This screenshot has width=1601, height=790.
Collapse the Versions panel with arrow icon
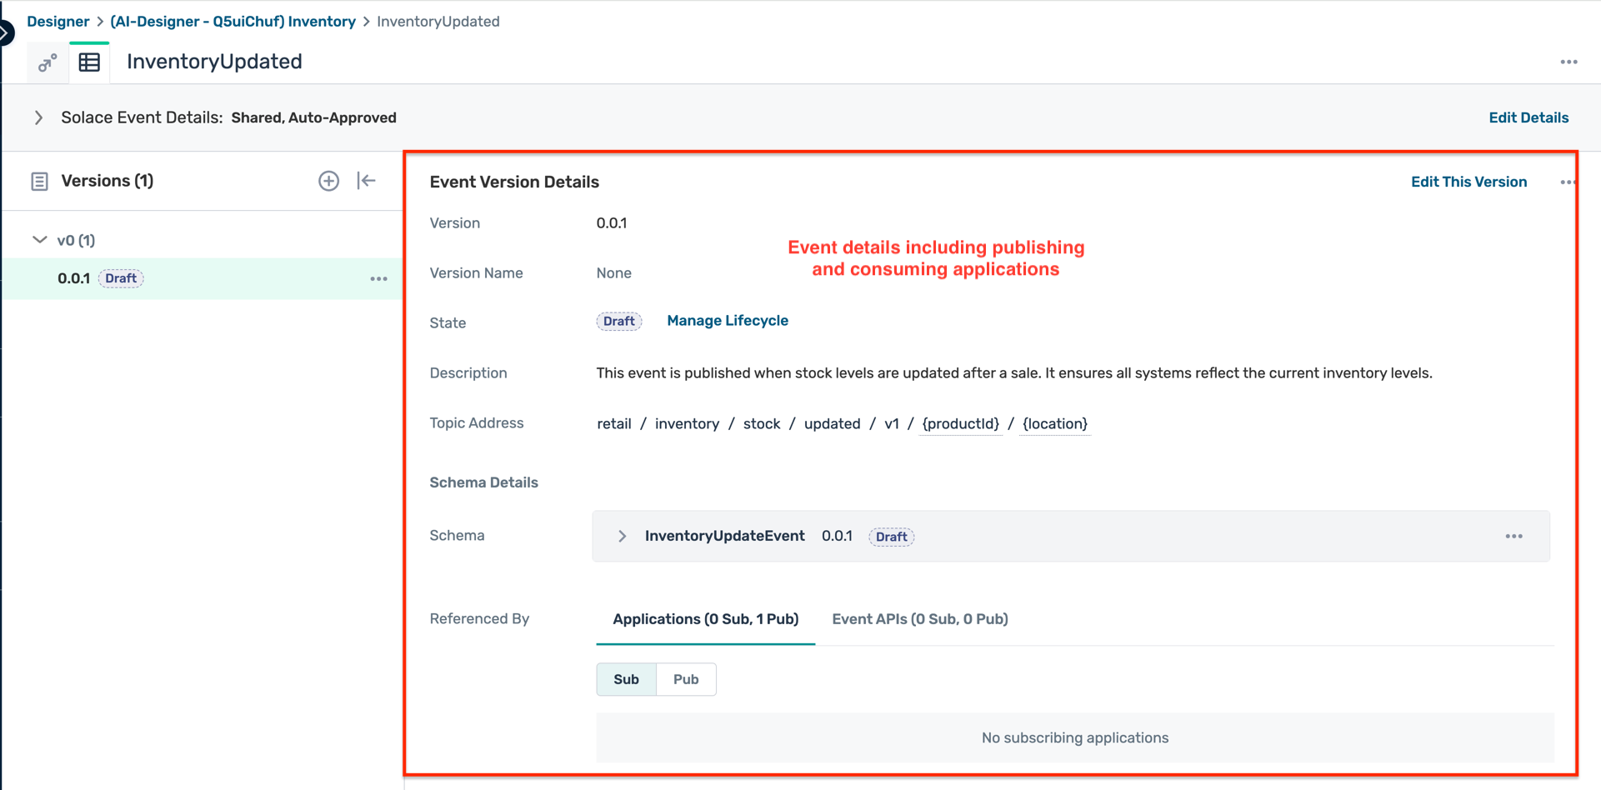[367, 181]
